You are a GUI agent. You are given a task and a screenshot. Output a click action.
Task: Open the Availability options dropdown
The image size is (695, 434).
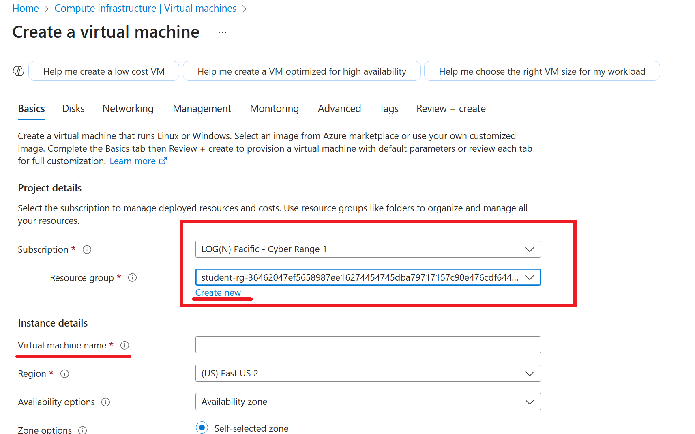click(x=368, y=402)
